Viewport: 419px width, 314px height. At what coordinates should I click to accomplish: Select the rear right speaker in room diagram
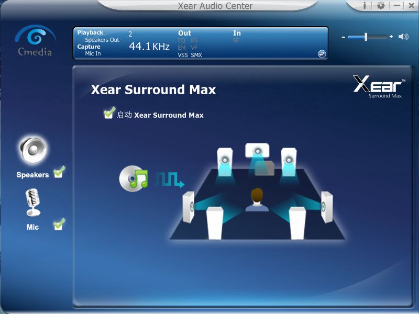297,223
